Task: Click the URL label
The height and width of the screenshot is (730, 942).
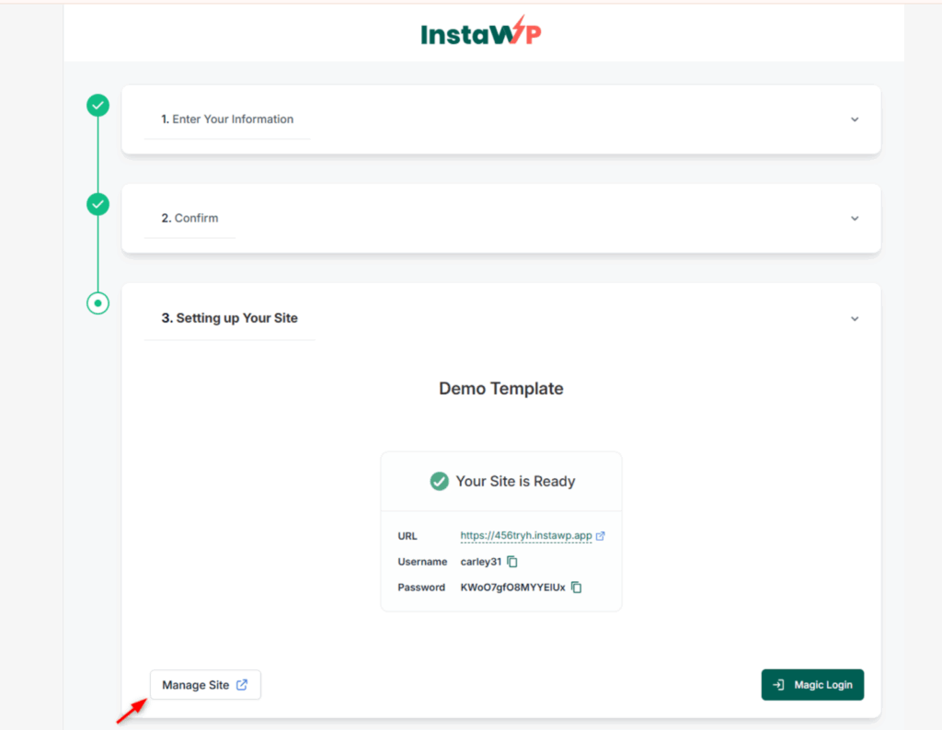Action: (408, 536)
